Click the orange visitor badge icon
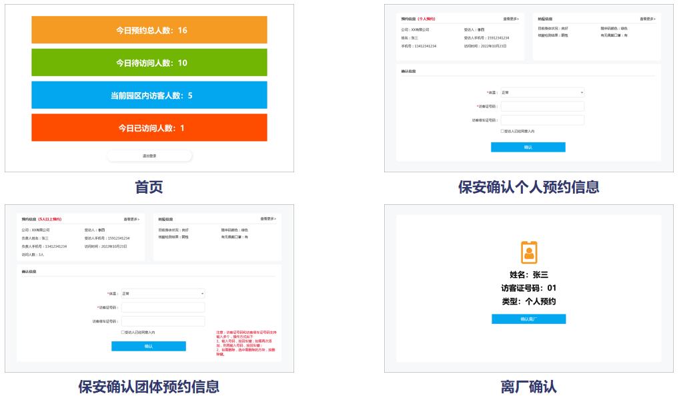This screenshot has width=679, height=400. coord(528,252)
